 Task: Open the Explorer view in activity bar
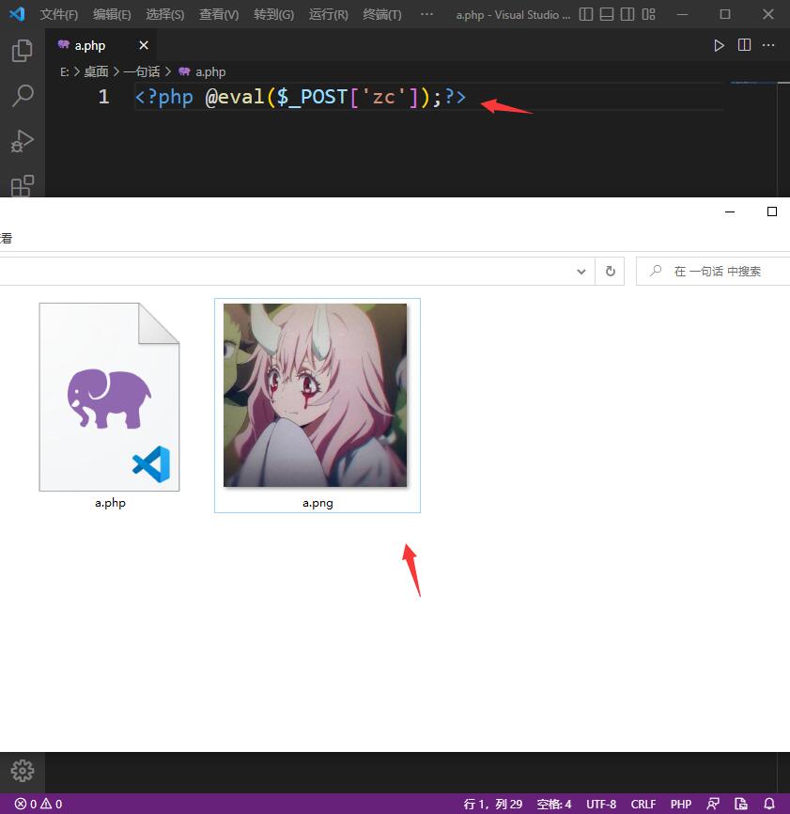point(22,51)
